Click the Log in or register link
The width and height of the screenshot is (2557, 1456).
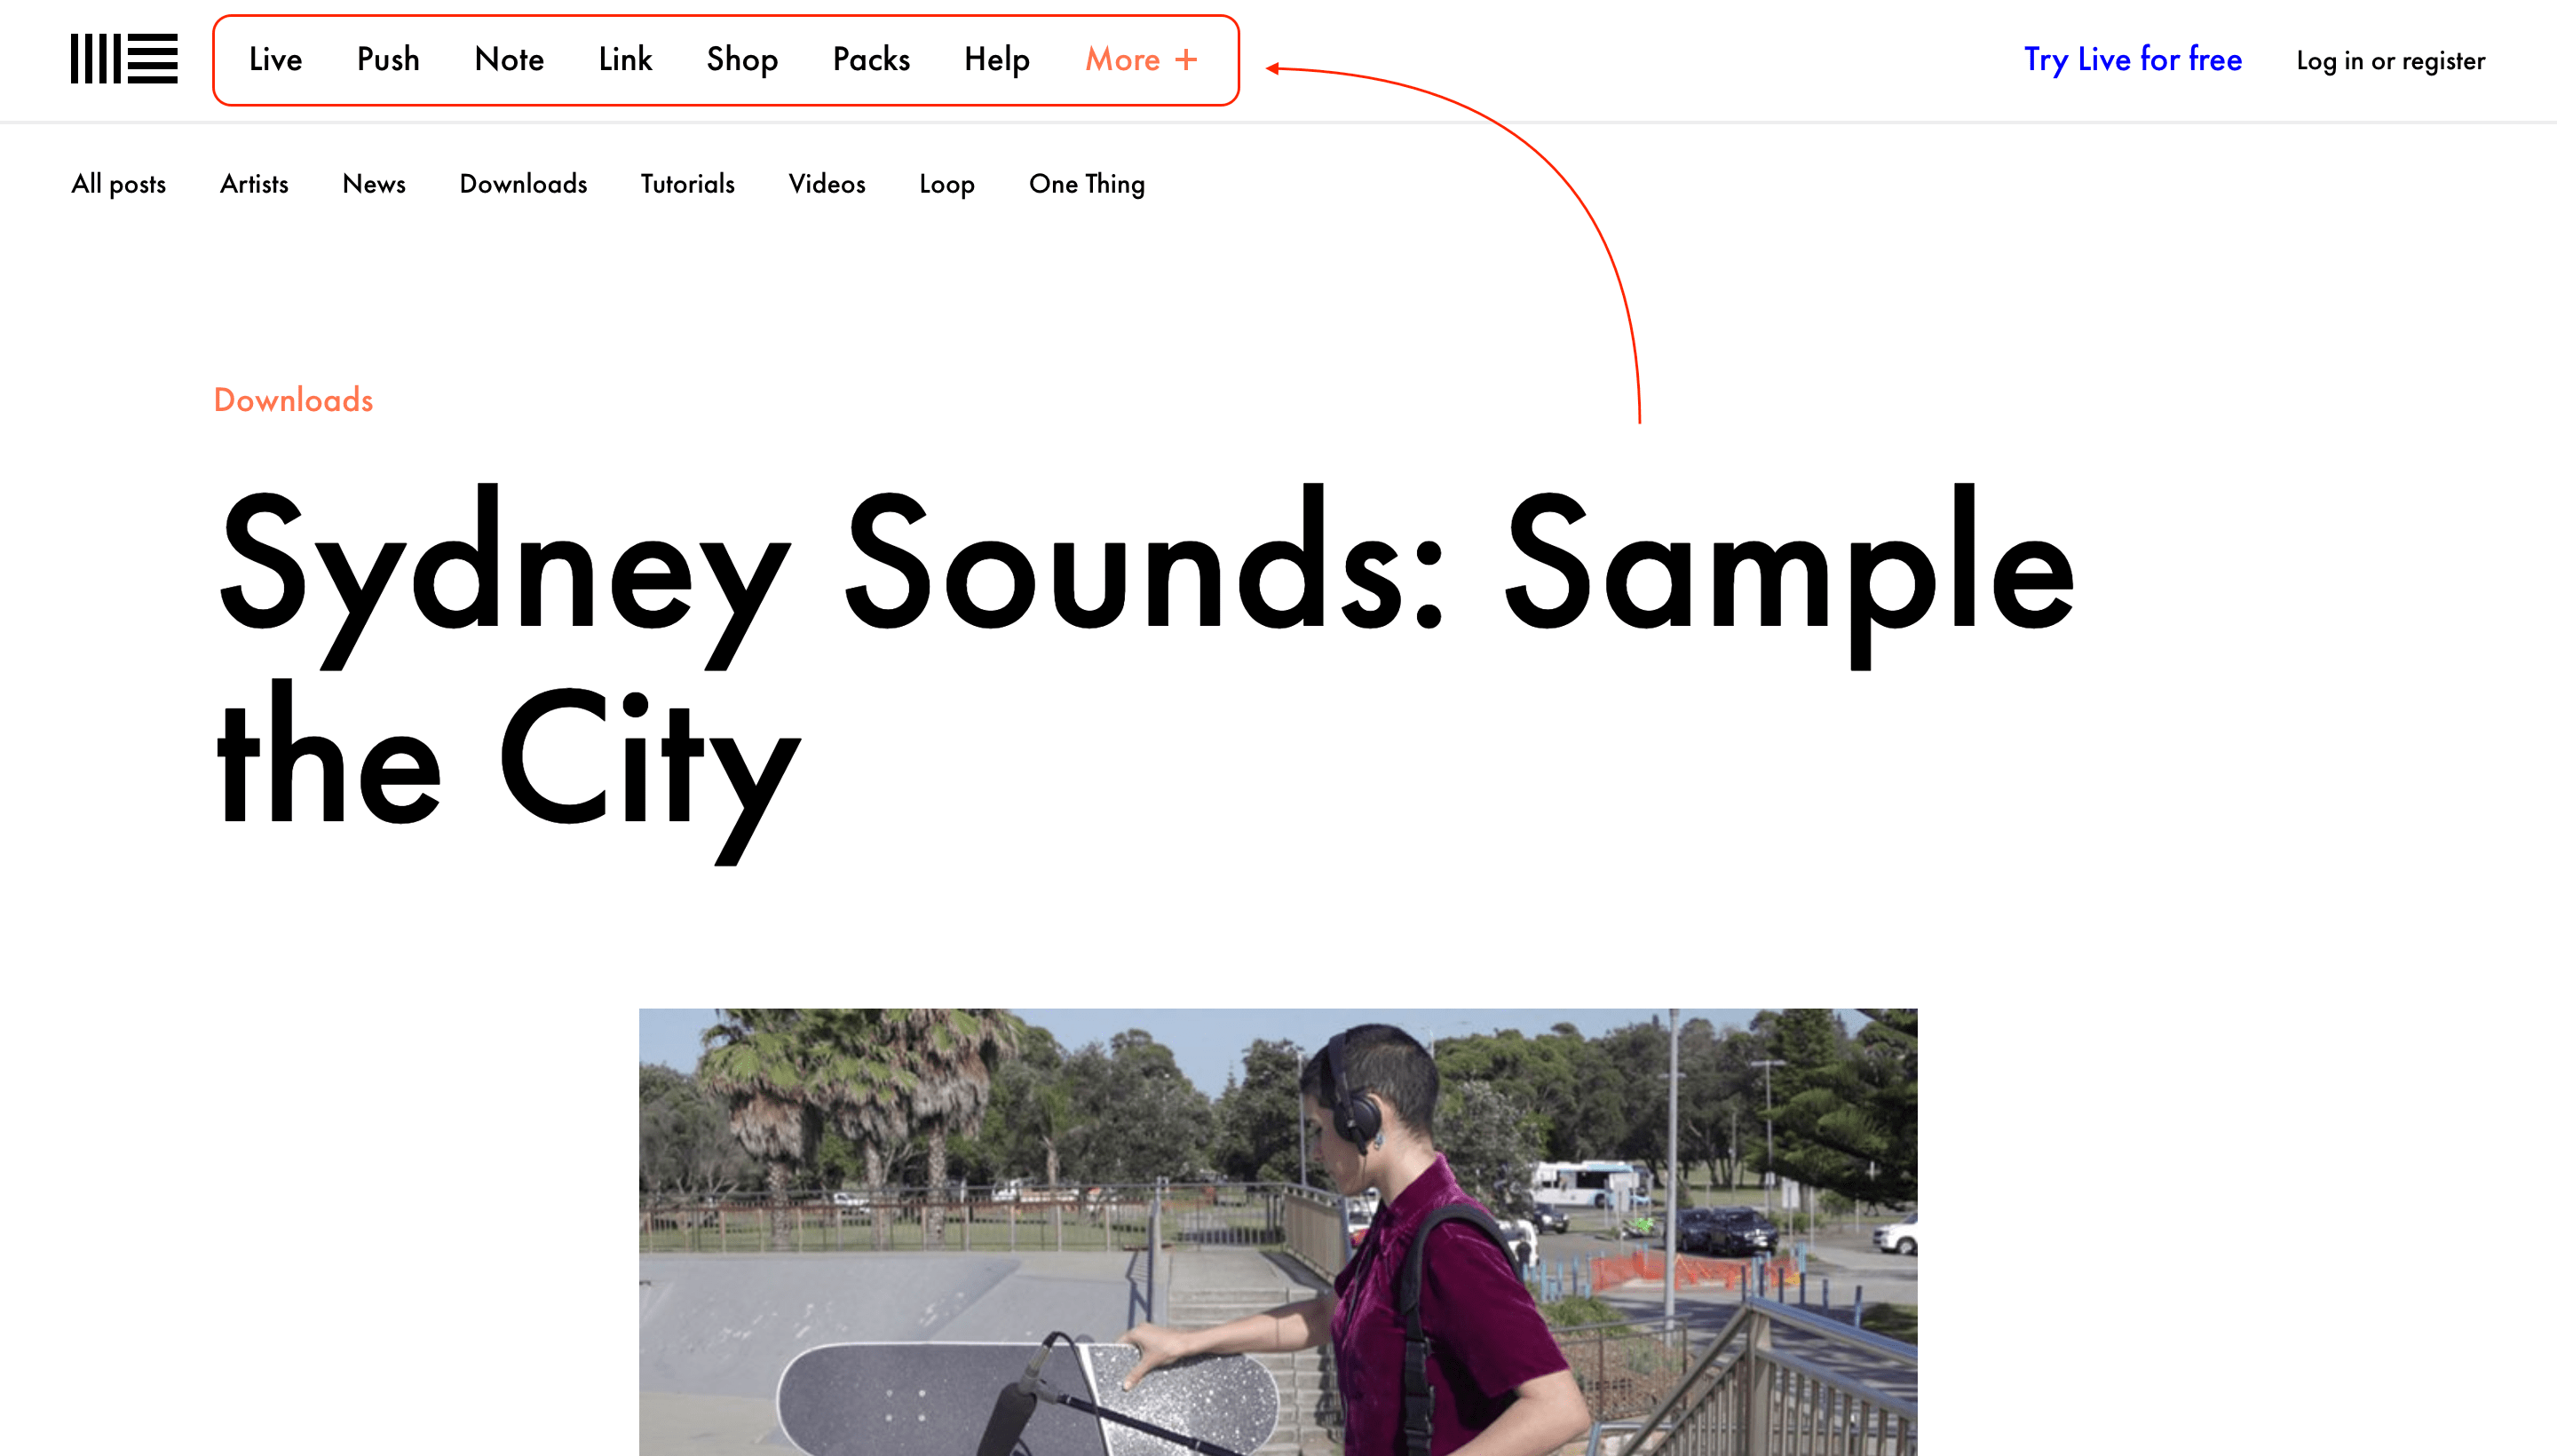point(2390,58)
